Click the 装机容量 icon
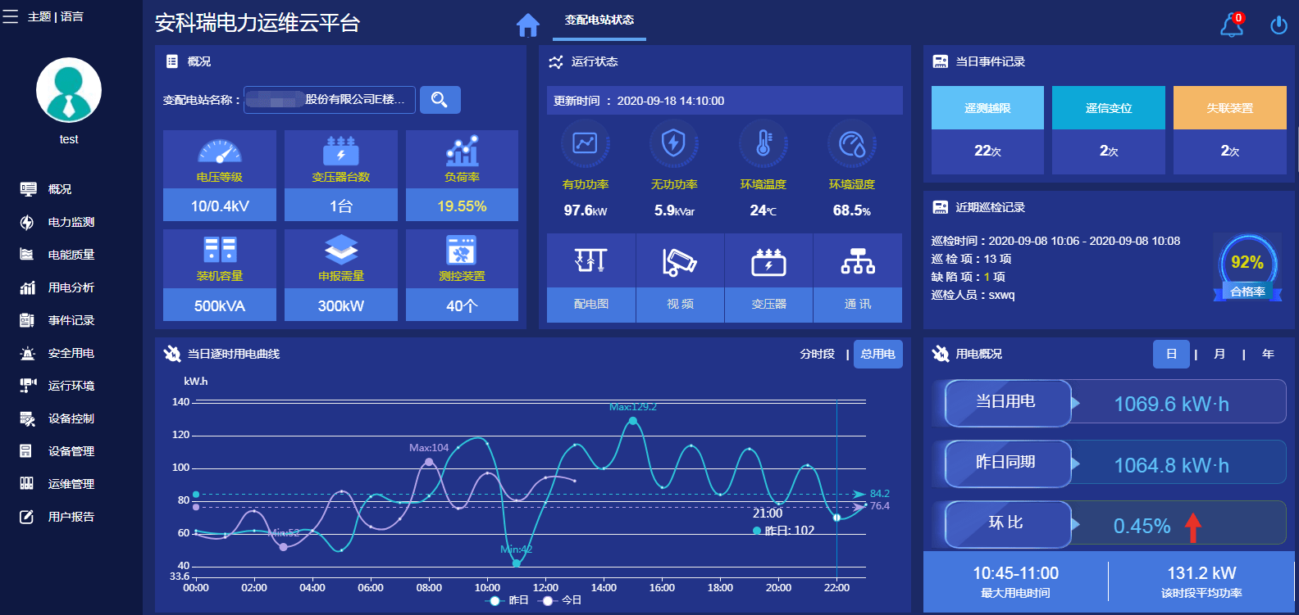1299x615 pixels. pyautogui.click(x=219, y=250)
